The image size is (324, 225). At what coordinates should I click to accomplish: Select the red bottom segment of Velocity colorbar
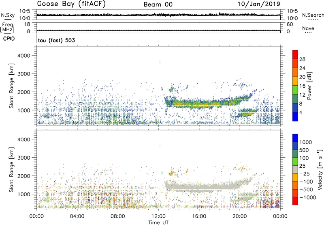295,201
